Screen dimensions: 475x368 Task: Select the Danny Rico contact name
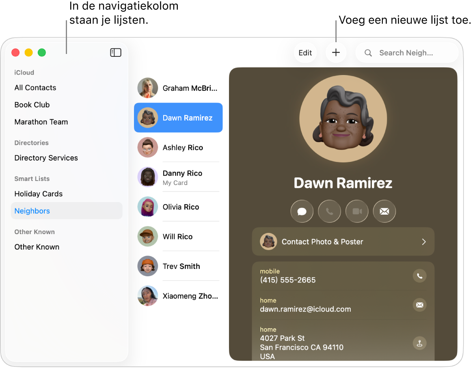pyautogui.click(x=182, y=173)
